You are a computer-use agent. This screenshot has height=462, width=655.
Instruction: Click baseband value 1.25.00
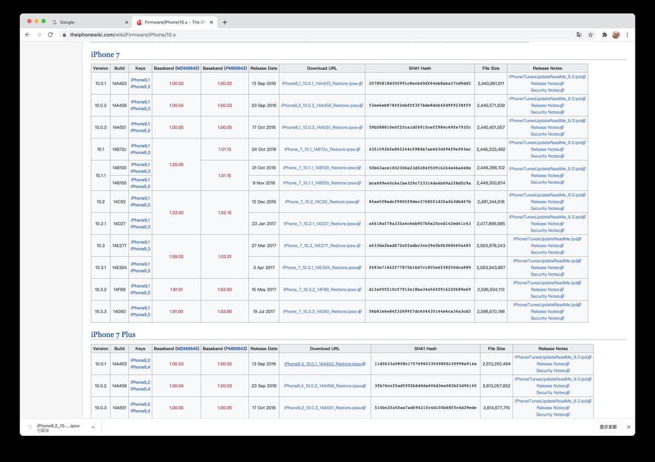point(176,164)
